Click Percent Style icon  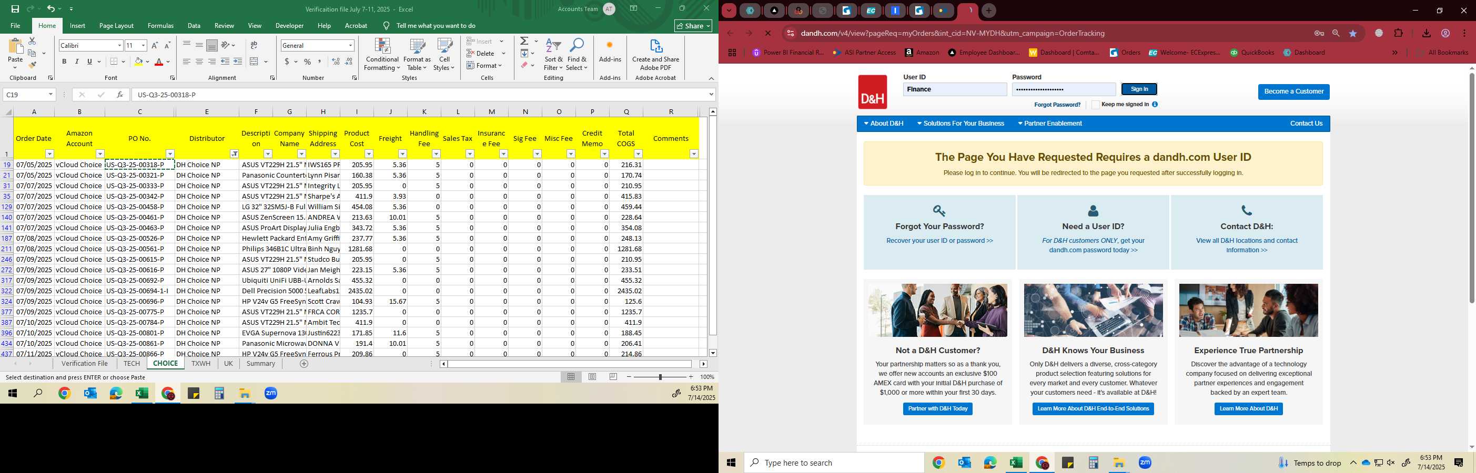tap(308, 61)
